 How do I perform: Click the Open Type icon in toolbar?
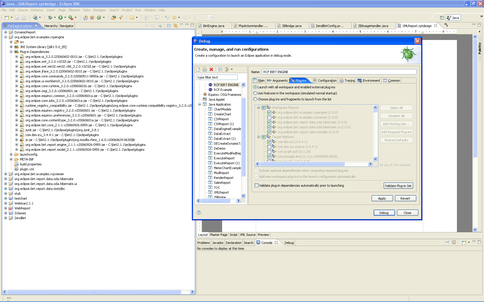(x=114, y=18)
